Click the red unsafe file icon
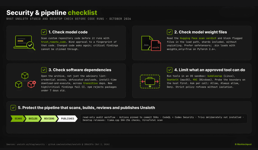258x150 pixels. 156,46
